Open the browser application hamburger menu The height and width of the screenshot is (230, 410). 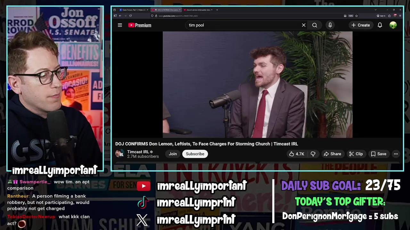click(400, 16)
